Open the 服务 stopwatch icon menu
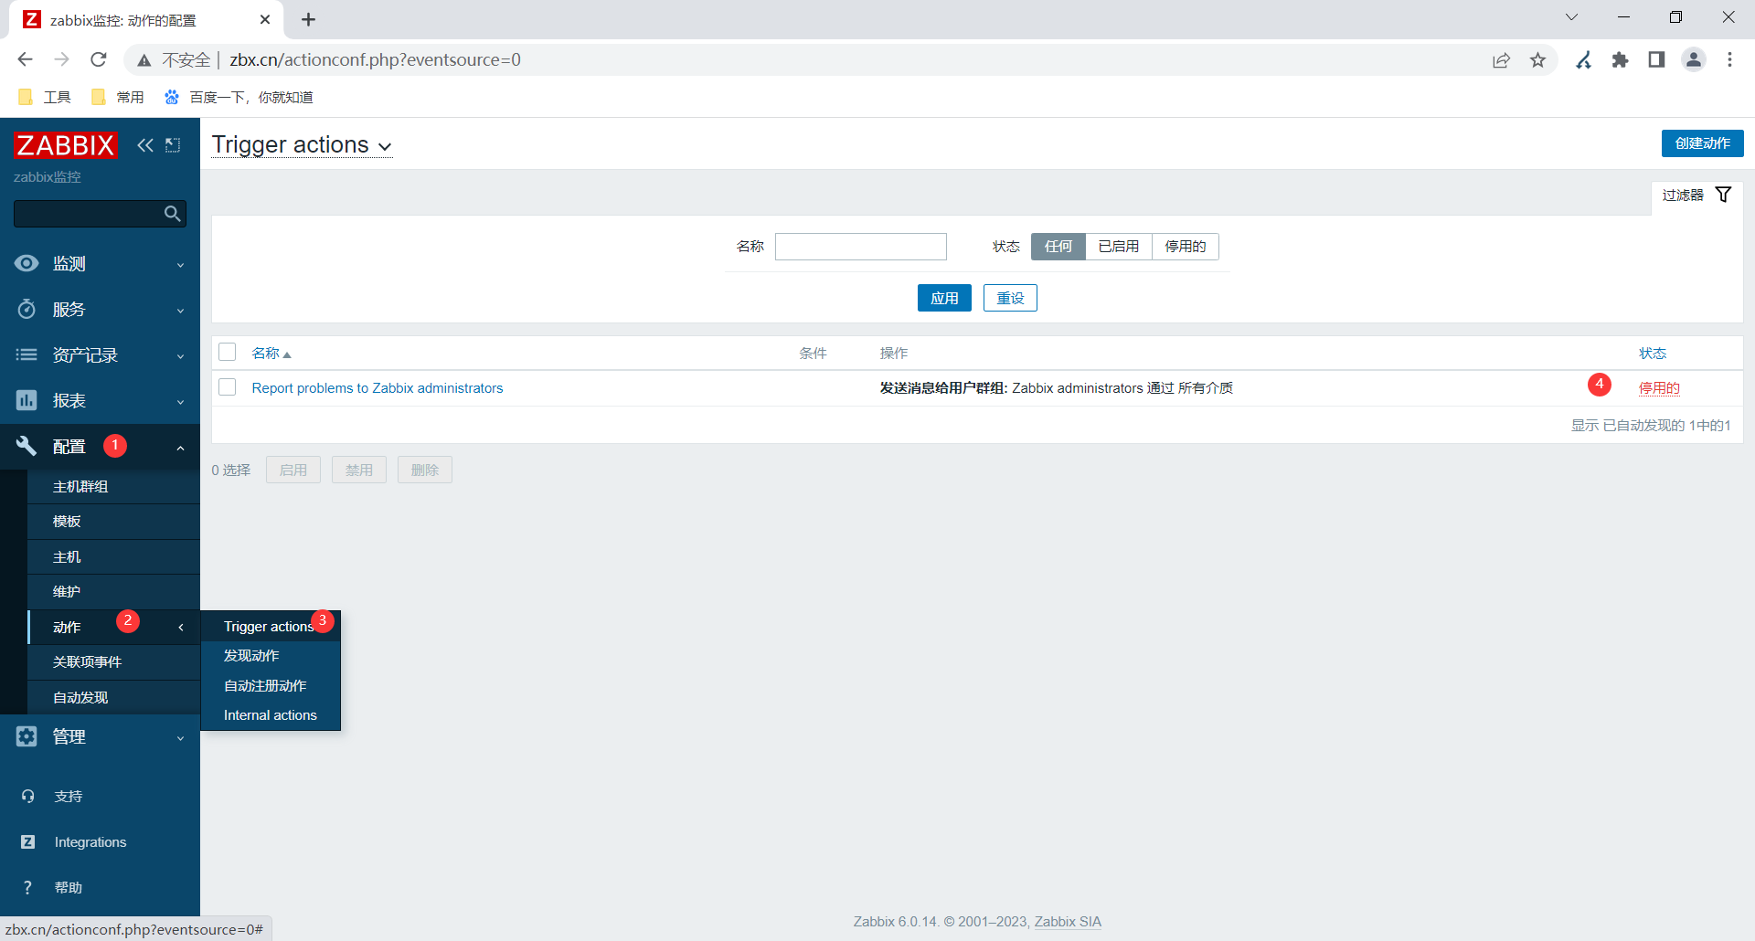1755x941 pixels. 27,309
